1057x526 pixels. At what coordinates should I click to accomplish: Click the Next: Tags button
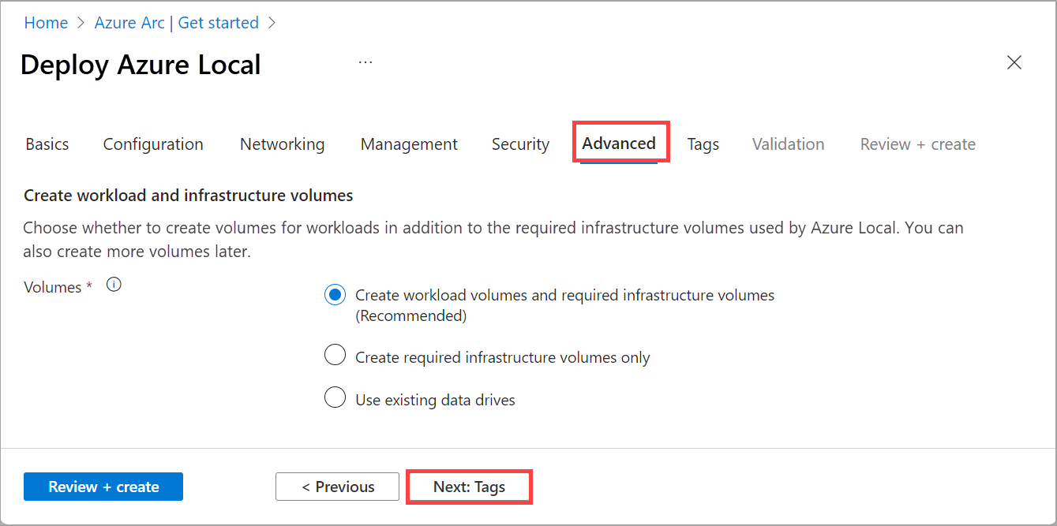coord(469,487)
